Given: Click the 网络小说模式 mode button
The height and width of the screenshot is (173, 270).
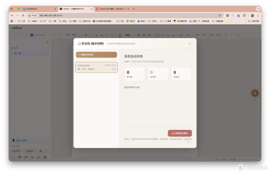Looking at the screenshot, I should [30, 141].
